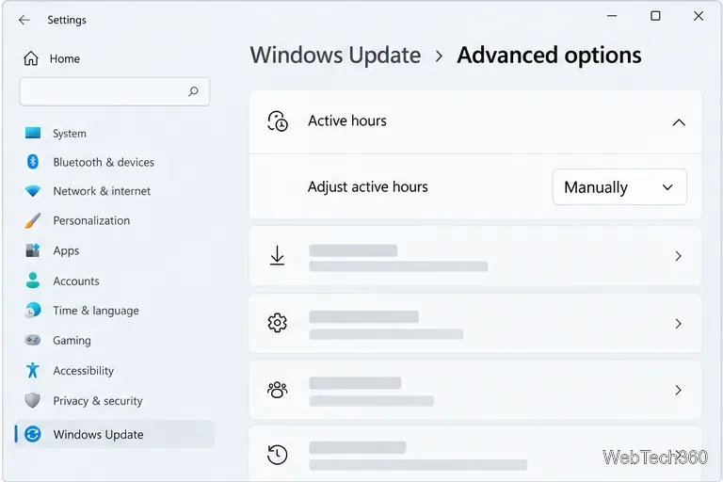
Task: Open the chevron on people row
Action: click(x=678, y=390)
